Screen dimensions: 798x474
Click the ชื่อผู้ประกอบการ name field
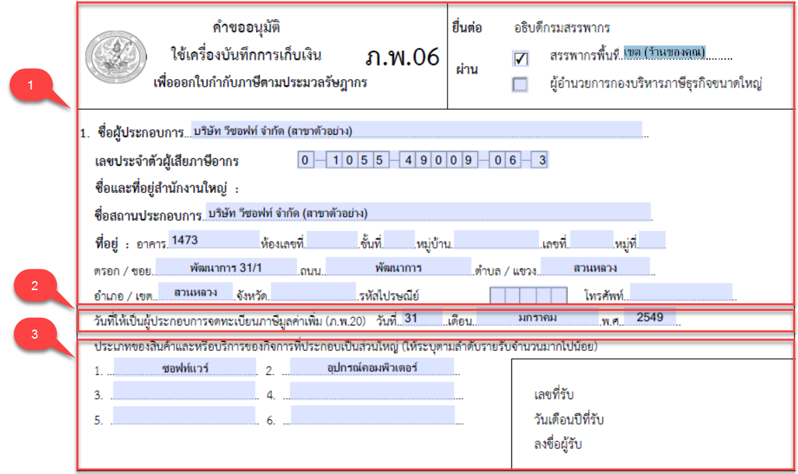tap(416, 130)
